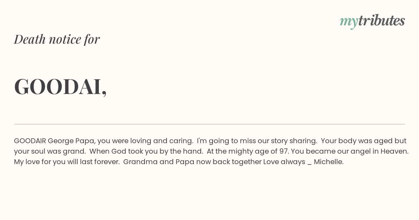Click the horizontal divider line
Viewport: 419px width, 220px height.
pos(209,124)
